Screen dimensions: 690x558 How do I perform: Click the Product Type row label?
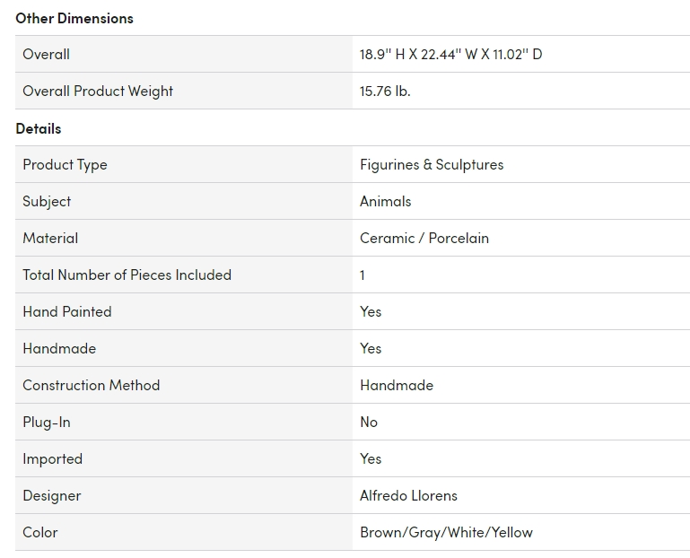click(x=65, y=164)
